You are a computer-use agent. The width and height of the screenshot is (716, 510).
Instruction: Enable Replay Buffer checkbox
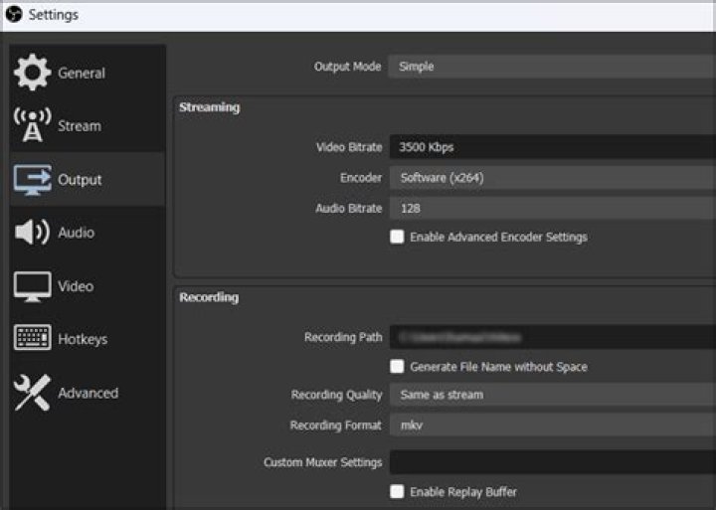tap(397, 492)
